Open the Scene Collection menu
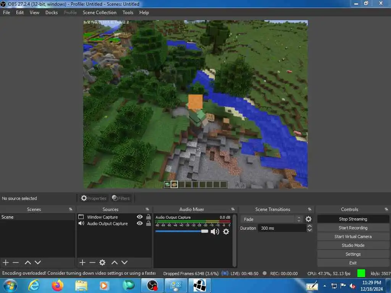 100,13
